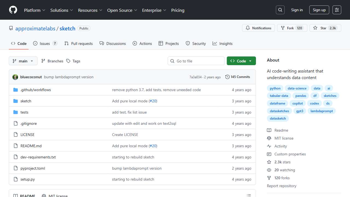This screenshot has width=350, height=197.
Task: Expand the main branch dropdown
Action: pyautogui.click(x=23, y=61)
